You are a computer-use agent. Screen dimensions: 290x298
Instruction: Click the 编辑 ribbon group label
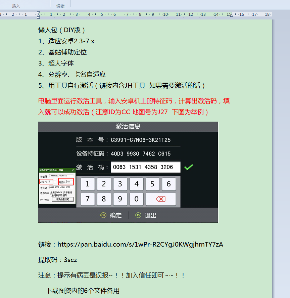click(60, 6)
